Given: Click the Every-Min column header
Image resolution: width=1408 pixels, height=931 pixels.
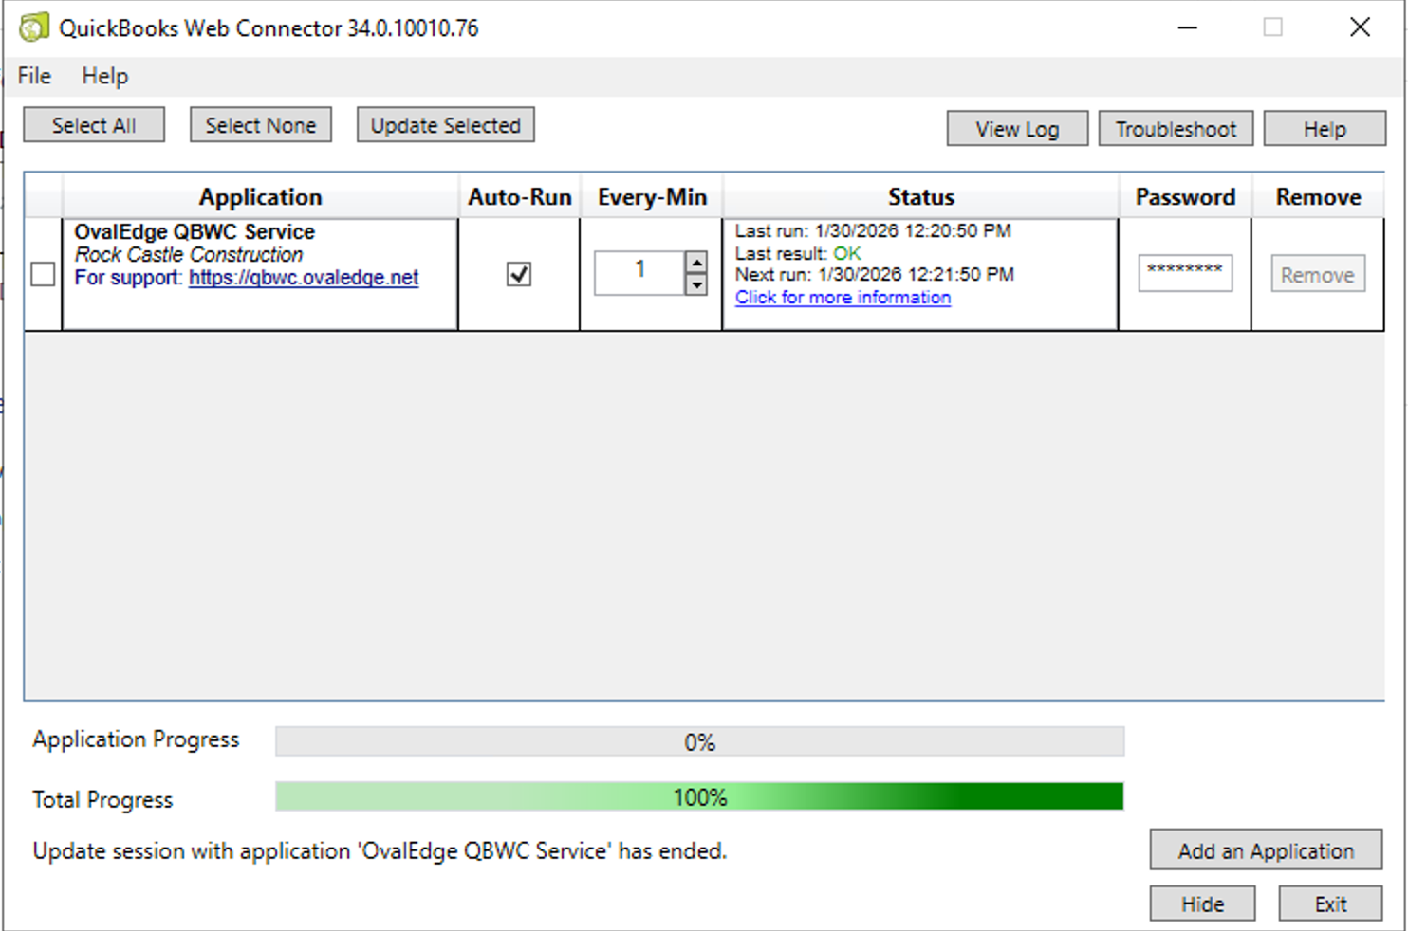Looking at the screenshot, I should coord(652,196).
